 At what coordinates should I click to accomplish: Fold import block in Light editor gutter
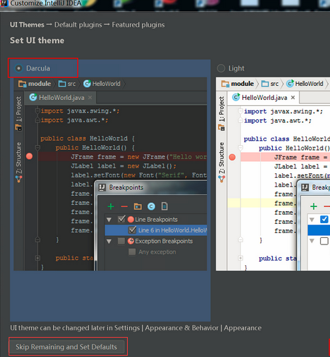(x=240, y=111)
